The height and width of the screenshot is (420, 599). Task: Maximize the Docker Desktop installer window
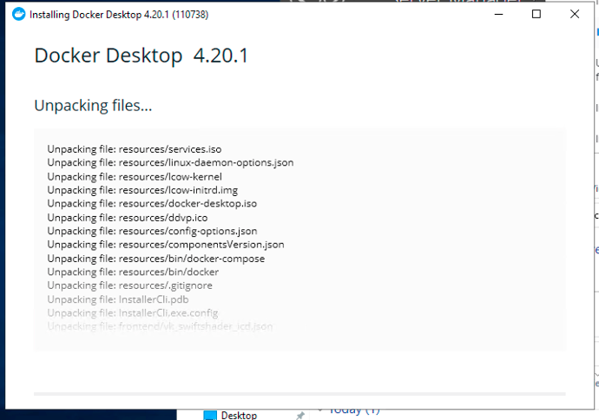coord(536,15)
